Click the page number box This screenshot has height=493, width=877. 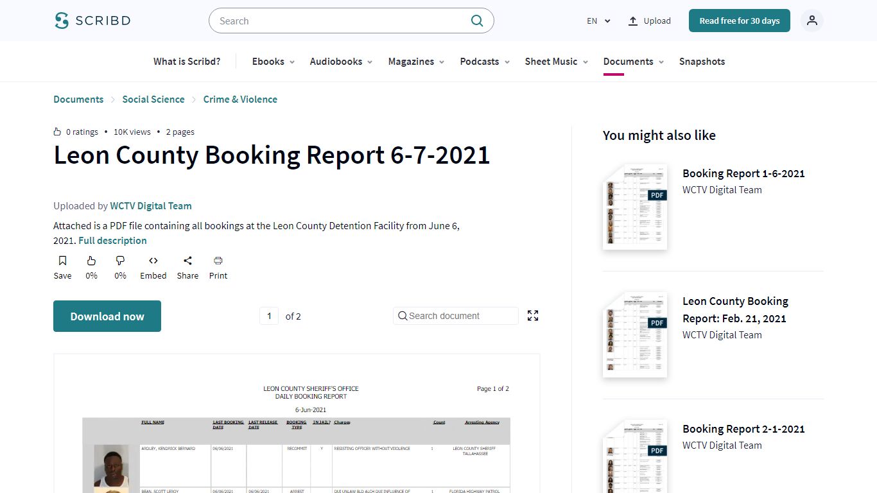pyautogui.click(x=269, y=316)
